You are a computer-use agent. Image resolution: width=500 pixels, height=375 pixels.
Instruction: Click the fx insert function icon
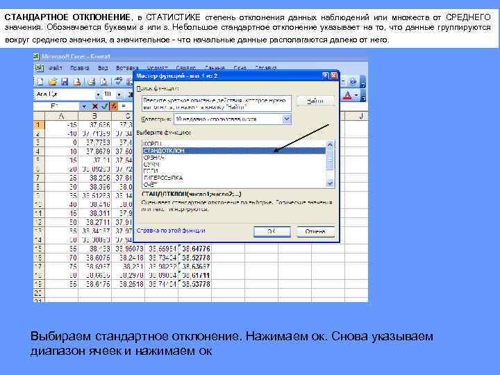[x=114, y=106]
